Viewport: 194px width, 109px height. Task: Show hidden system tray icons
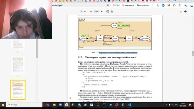point(166,105)
